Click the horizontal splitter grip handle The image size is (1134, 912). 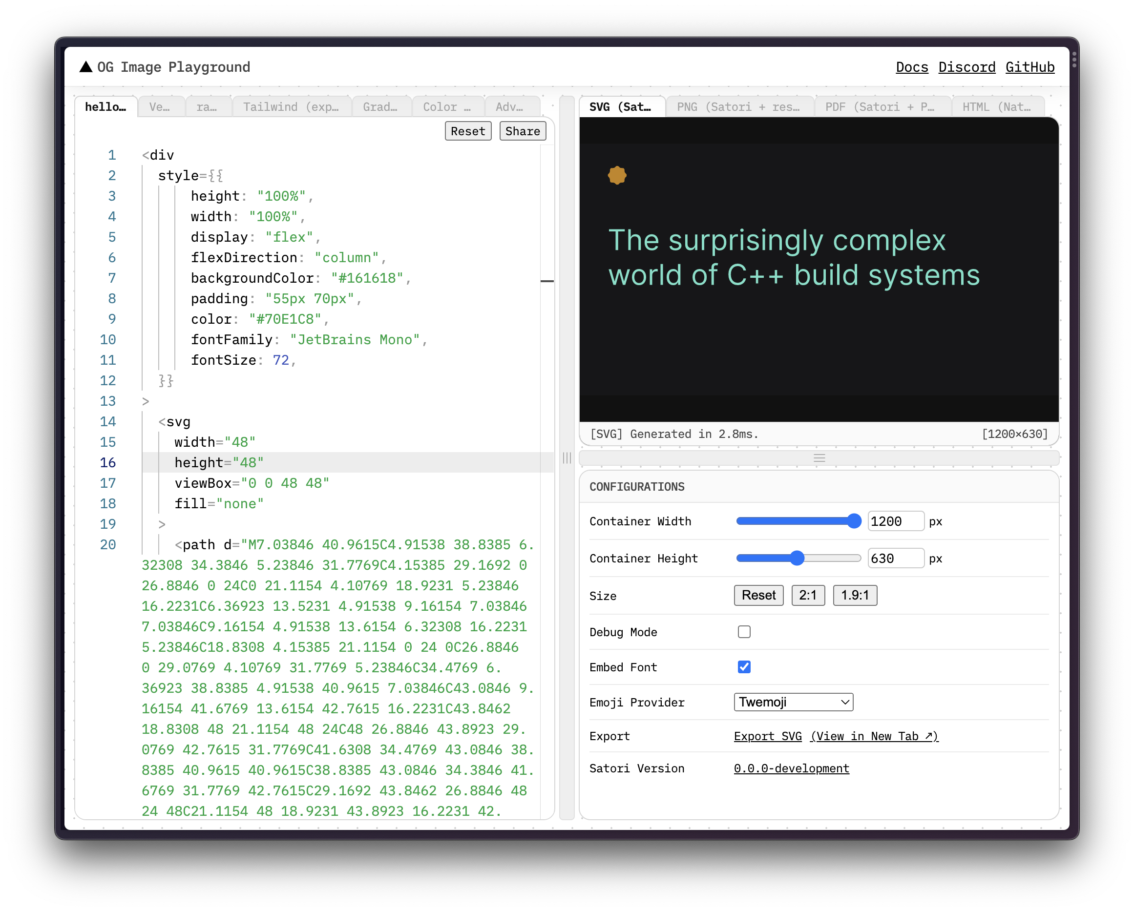coord(819,458)
